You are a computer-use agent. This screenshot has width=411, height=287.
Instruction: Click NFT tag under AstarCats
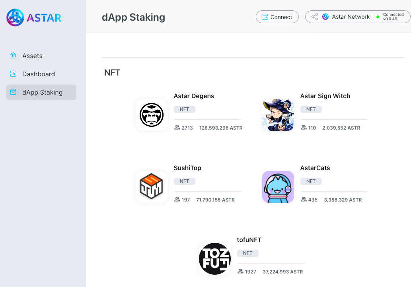tap(311, 181)
